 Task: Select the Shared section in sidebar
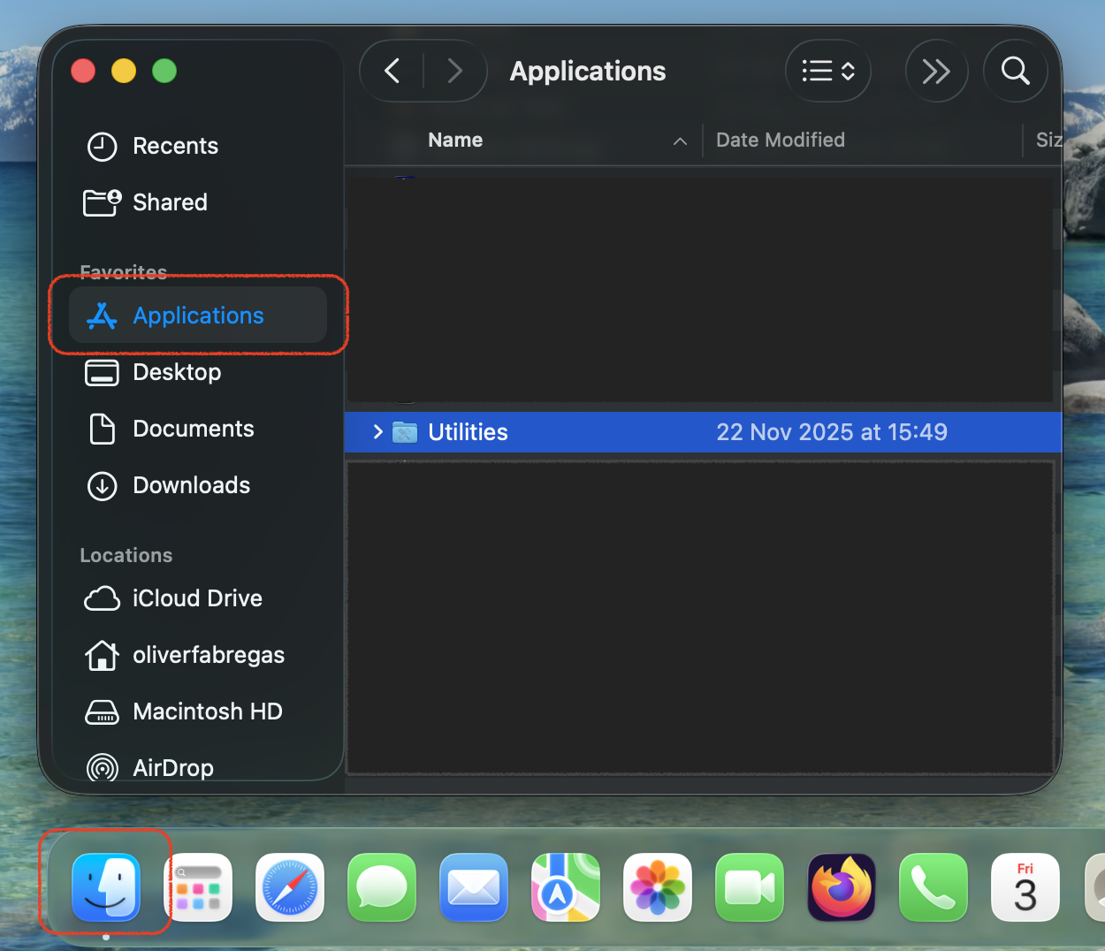pos(169,202)
